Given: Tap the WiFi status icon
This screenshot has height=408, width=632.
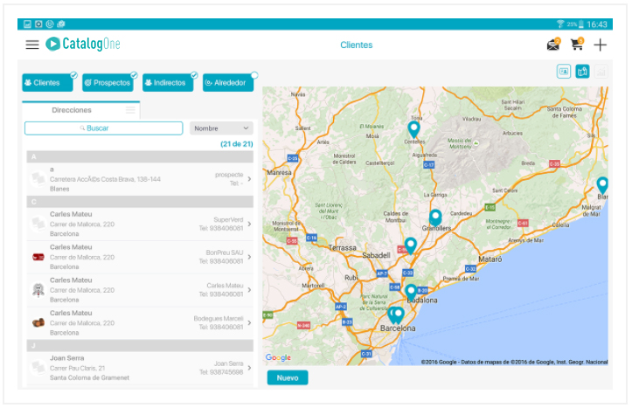Looking at the screenshot, I should coord(559,24).
